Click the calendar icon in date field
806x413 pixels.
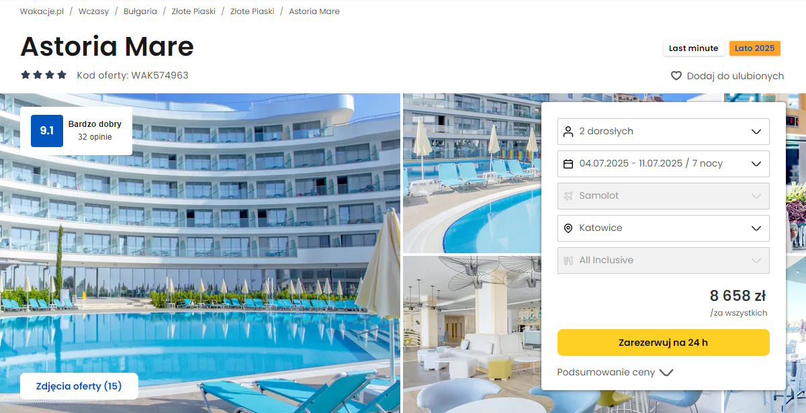point(568,163)
